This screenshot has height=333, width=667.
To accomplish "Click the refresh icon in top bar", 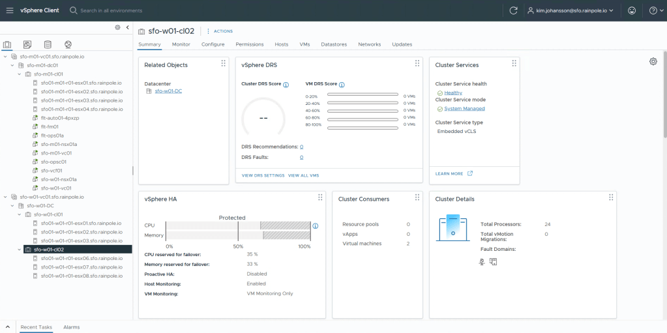I will (513, 10).
